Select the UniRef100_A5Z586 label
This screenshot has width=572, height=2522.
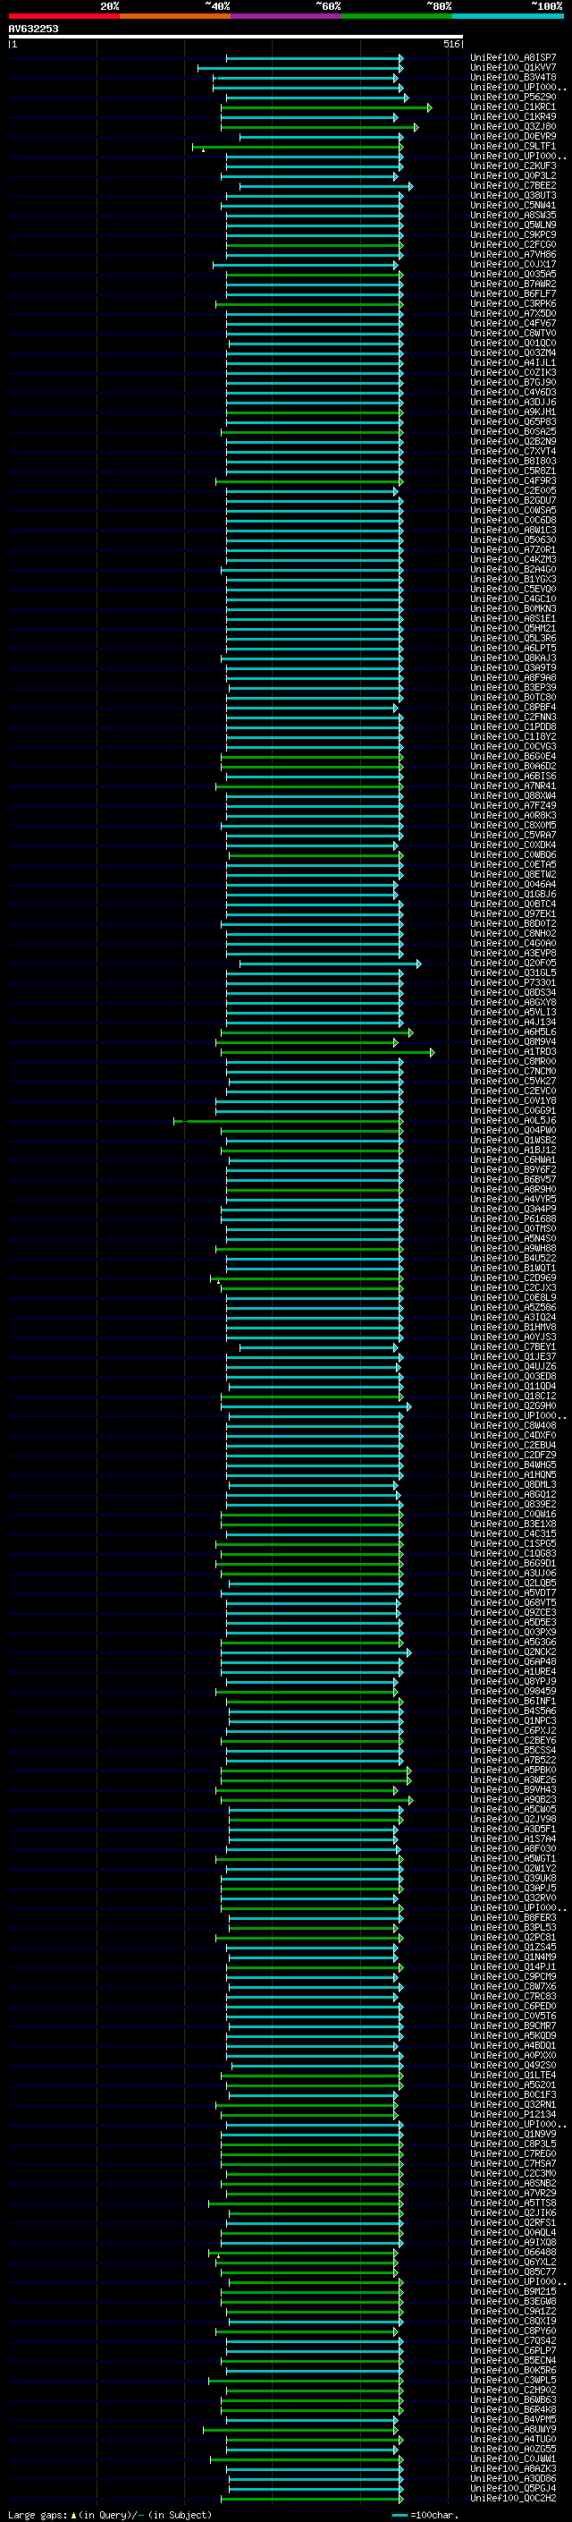(x=513, y=1307)
